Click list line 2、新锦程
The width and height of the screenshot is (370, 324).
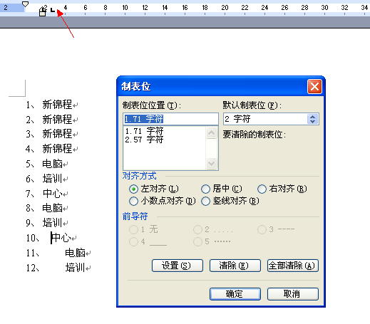coord(52,120)
